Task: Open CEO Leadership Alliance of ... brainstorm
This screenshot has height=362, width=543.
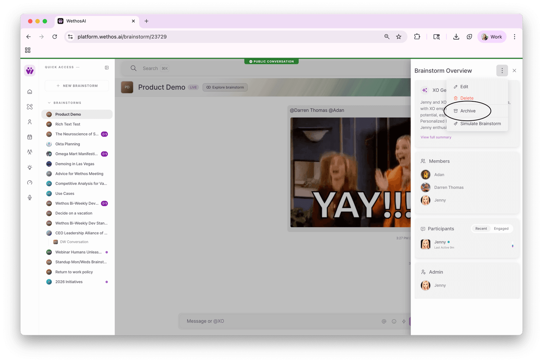Action: pyautogui.click(x=77, y=233)
